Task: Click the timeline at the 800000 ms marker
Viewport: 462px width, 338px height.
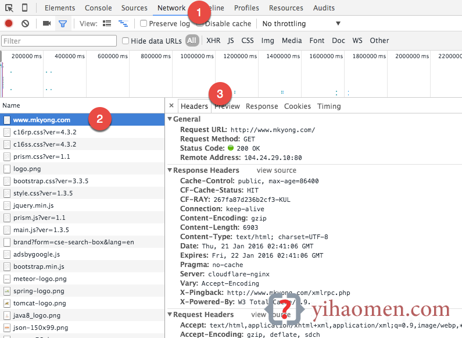Action: pos(156,56)
